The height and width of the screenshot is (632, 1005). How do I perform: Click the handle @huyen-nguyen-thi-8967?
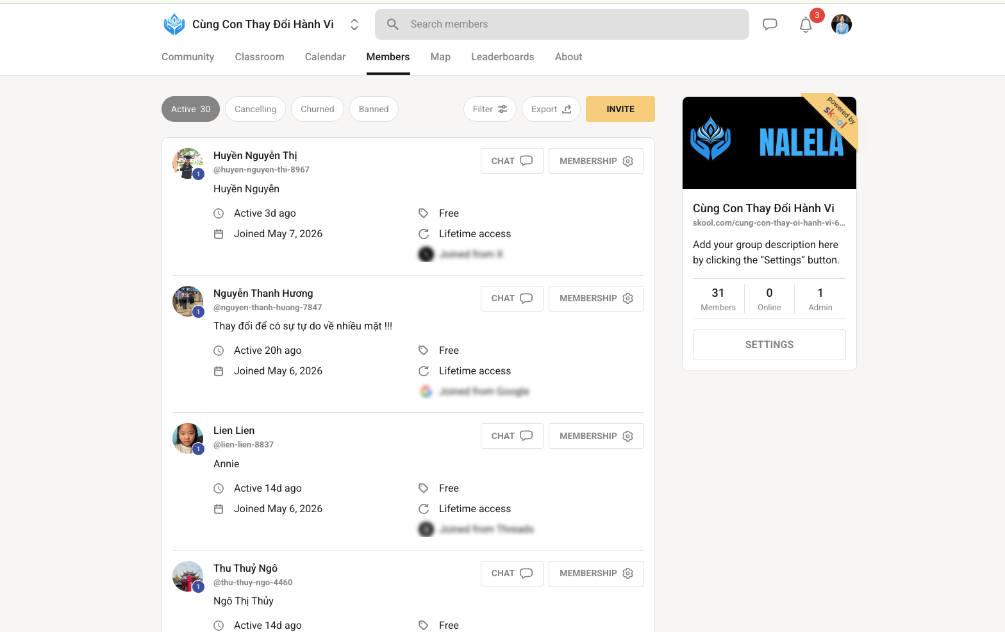[262, 170]
